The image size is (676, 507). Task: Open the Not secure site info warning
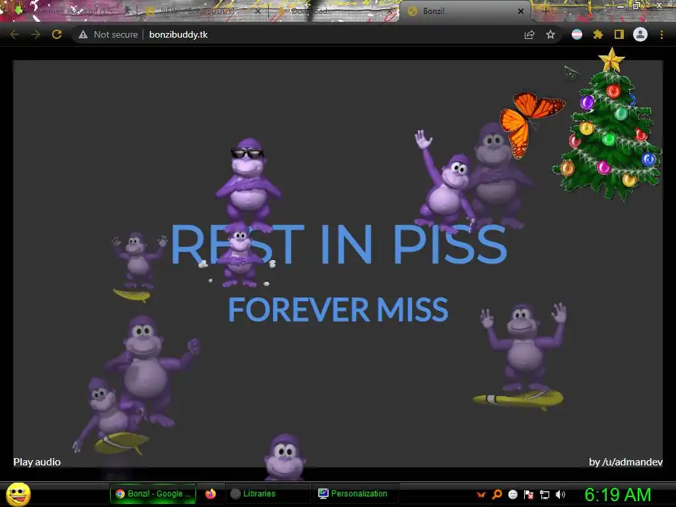tap(108, 34)
